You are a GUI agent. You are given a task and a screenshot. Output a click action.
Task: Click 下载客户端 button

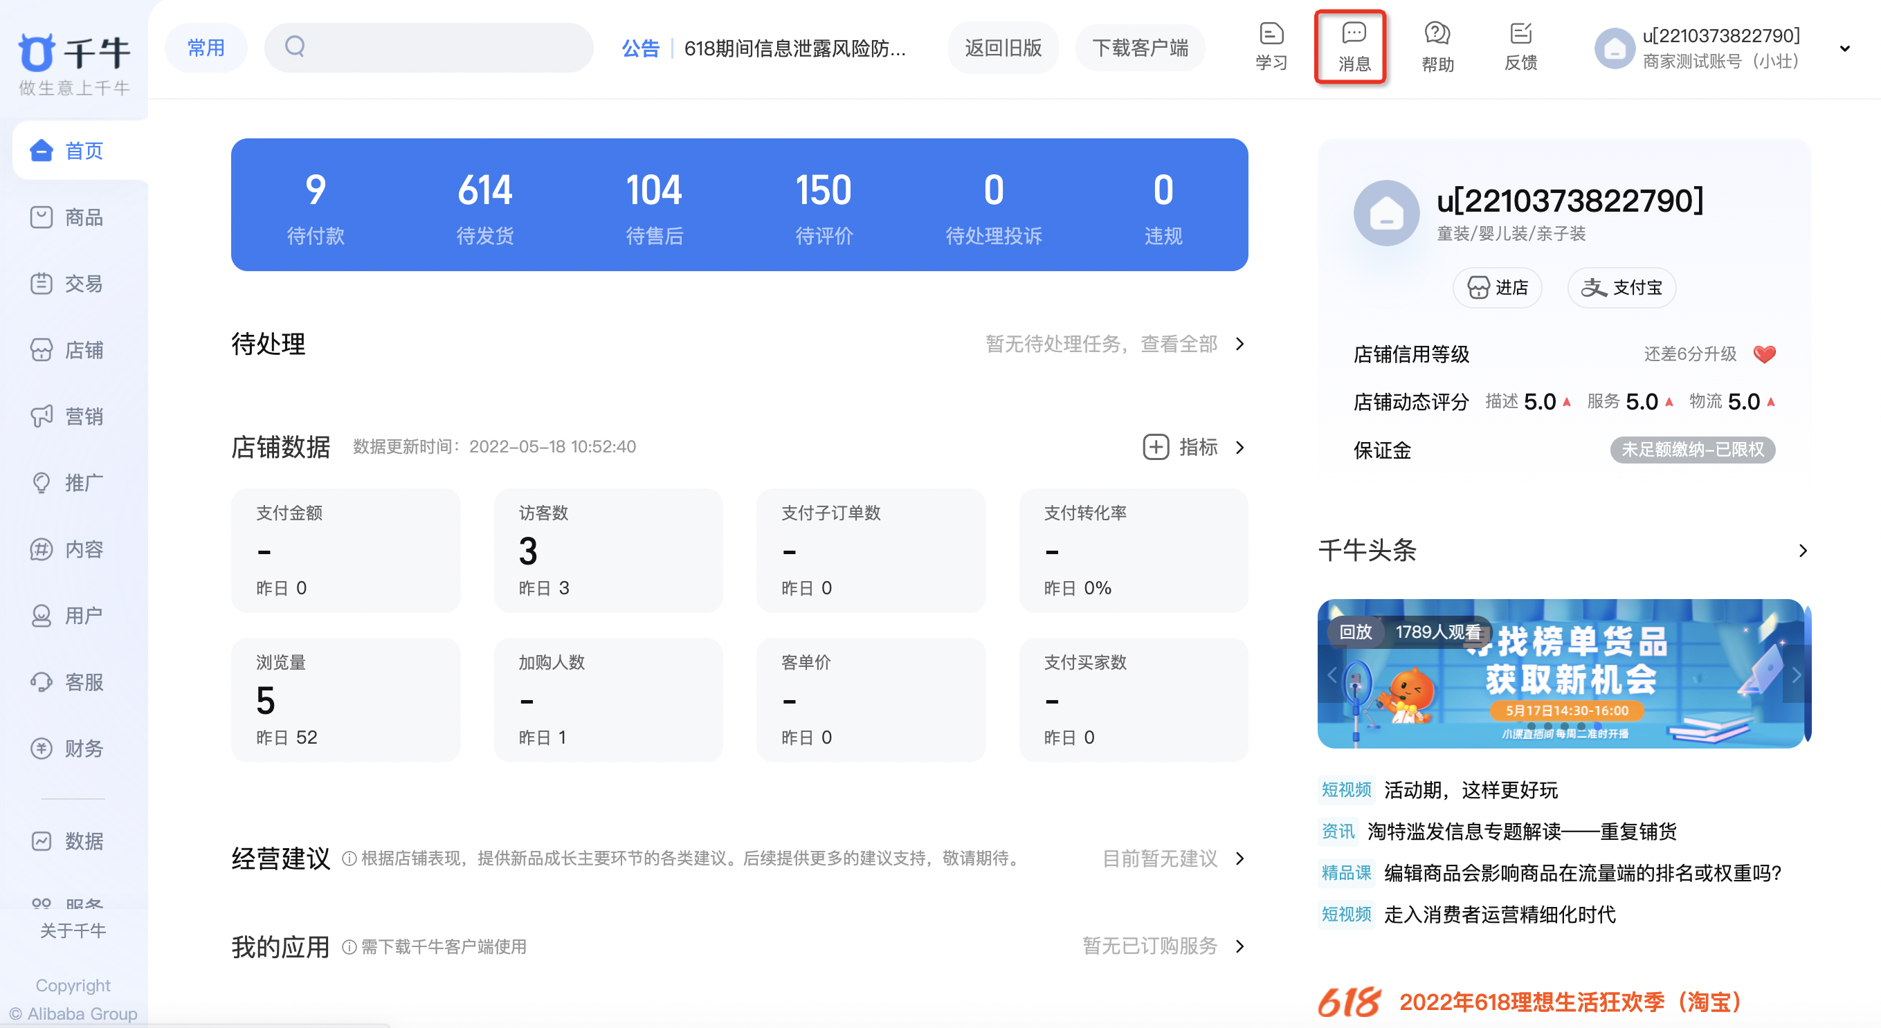1140,48
